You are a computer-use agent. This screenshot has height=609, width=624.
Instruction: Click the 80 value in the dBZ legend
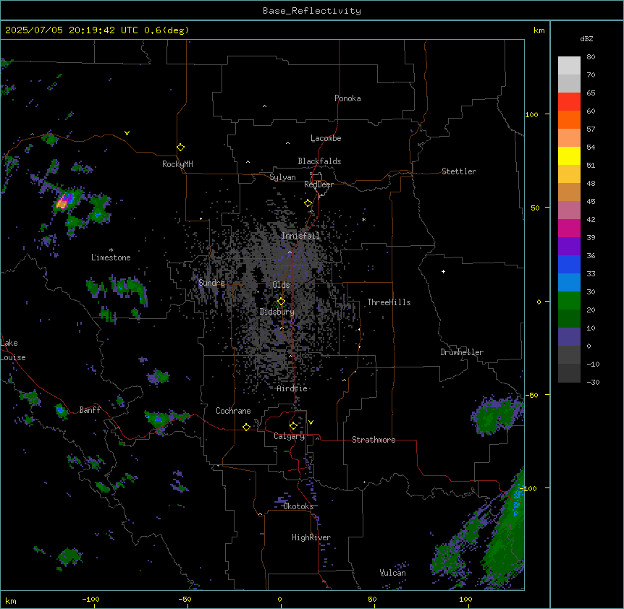591,57
